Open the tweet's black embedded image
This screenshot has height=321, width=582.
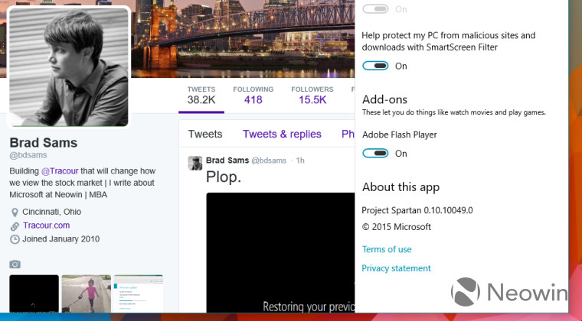pos(280,252)
